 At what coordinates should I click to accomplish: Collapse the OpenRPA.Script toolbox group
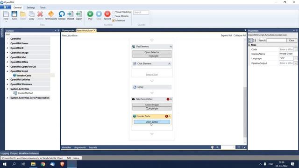click(x=7, y=71)
